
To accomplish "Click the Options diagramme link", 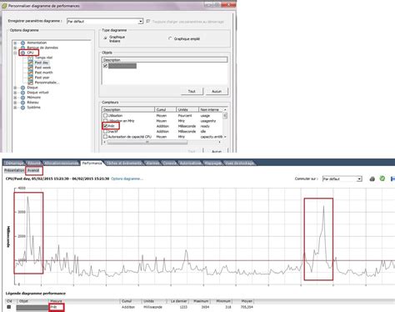I will (127, 179).
